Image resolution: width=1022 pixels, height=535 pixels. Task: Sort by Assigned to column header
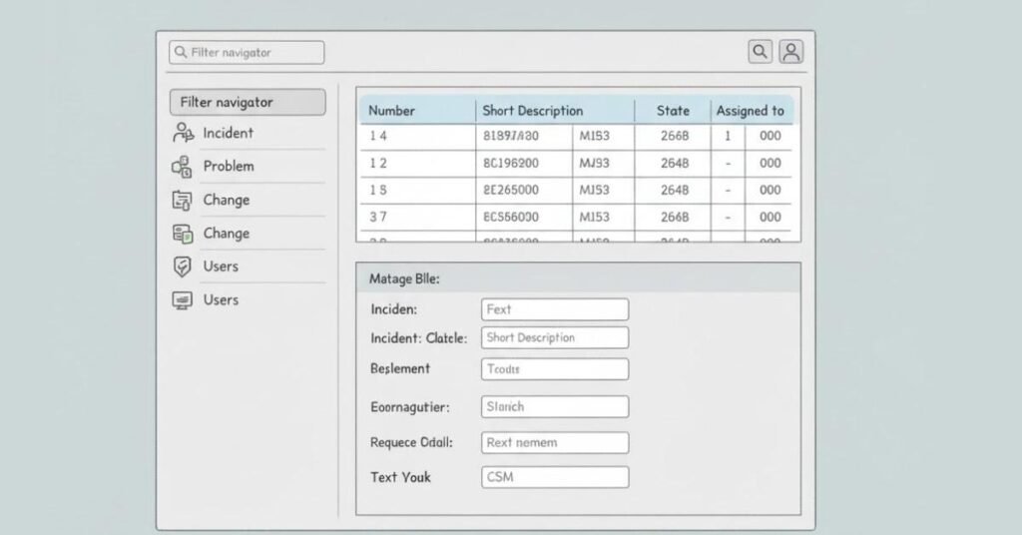point(751,111)
